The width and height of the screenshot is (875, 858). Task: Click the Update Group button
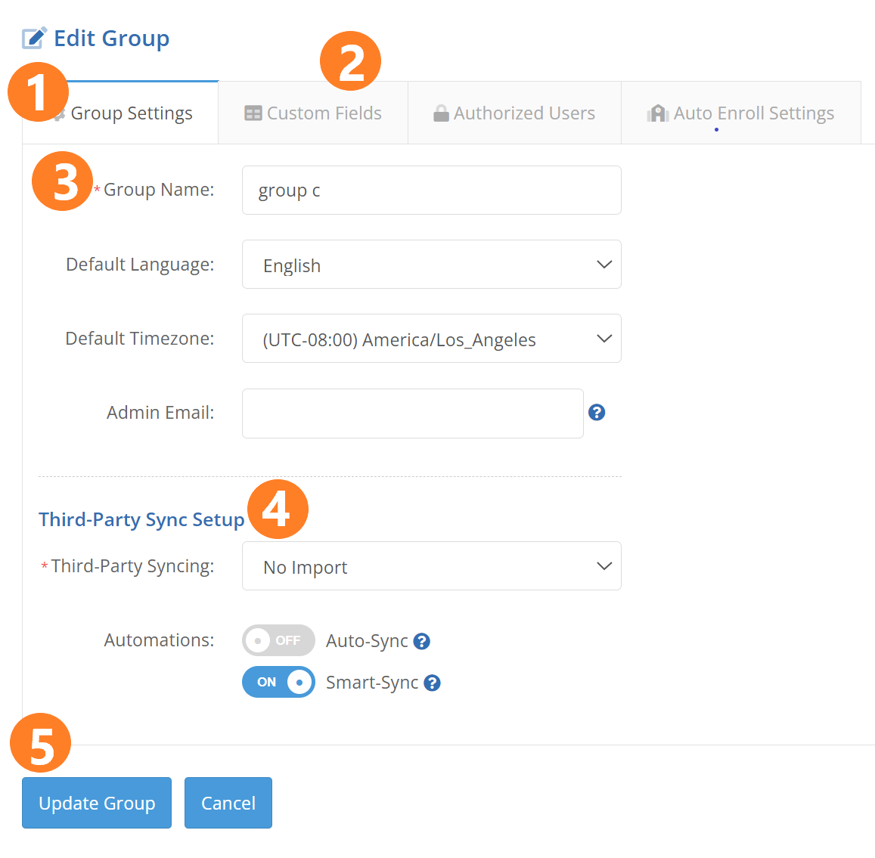pyautogui.click(x=96, y=803)
